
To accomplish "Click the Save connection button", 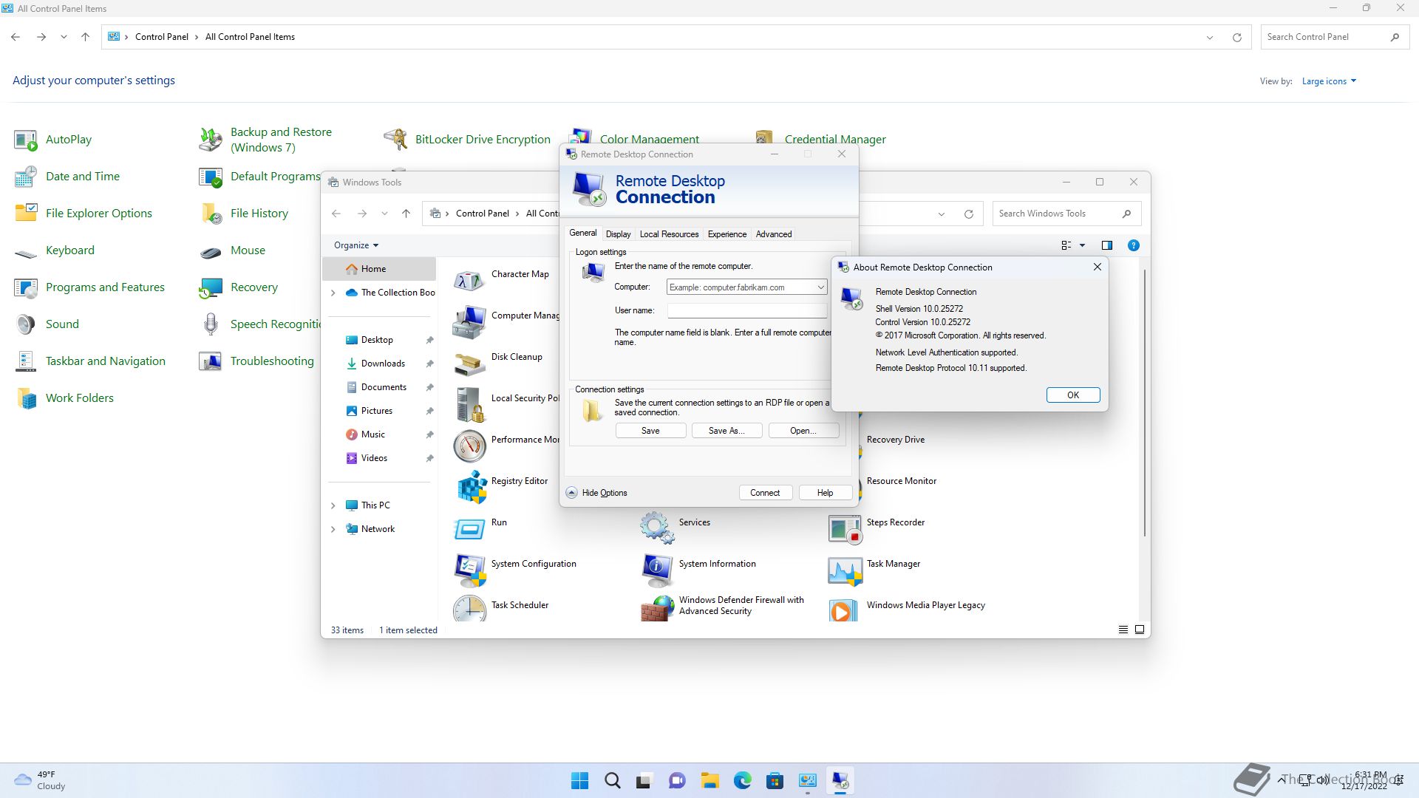I will point(650,431).
